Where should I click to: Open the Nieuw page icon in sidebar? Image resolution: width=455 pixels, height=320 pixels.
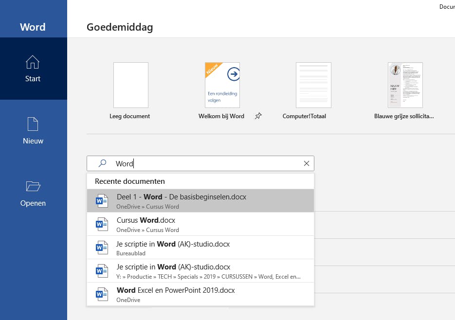point(33,124)
